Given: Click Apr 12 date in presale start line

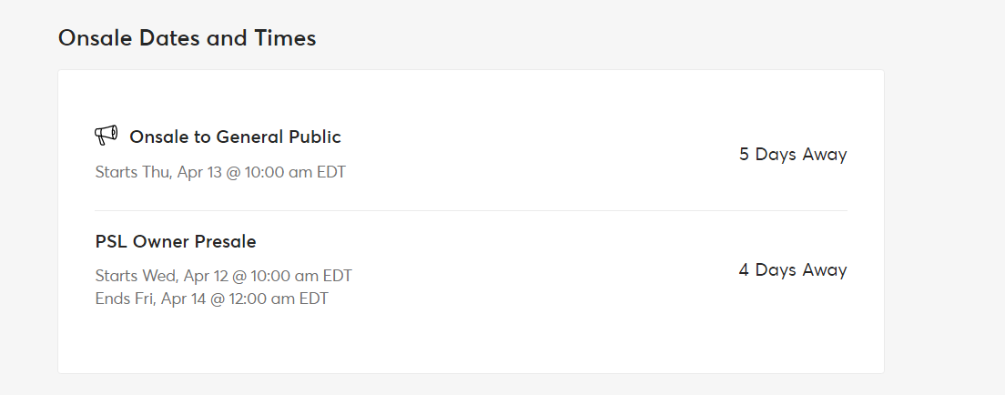Looking at the screenshot, I should (x=206, y=276).
